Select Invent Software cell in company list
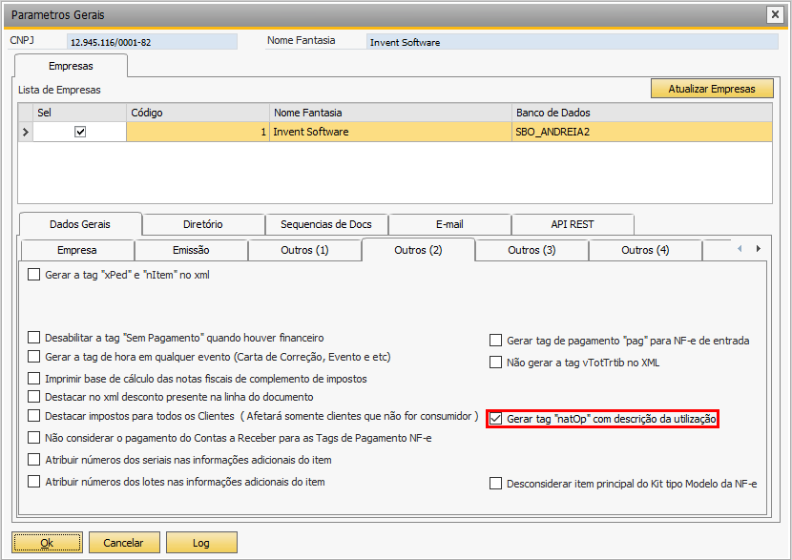The width and height of the screenshot is (792, 560). [390, 133]
